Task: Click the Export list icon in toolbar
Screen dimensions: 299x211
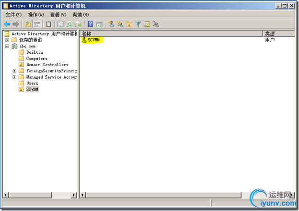Action: (79, 24)
